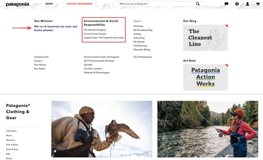Open Careers link
This screenshot has height=160, width=263.
(x=38, y=61)
